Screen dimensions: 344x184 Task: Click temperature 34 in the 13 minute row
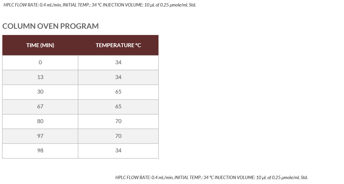pyautogui.click(x=118, y=77)
